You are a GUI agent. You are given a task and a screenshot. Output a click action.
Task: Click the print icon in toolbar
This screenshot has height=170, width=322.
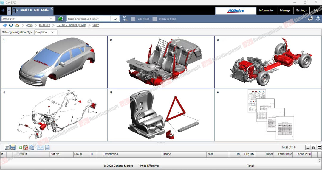311,18
